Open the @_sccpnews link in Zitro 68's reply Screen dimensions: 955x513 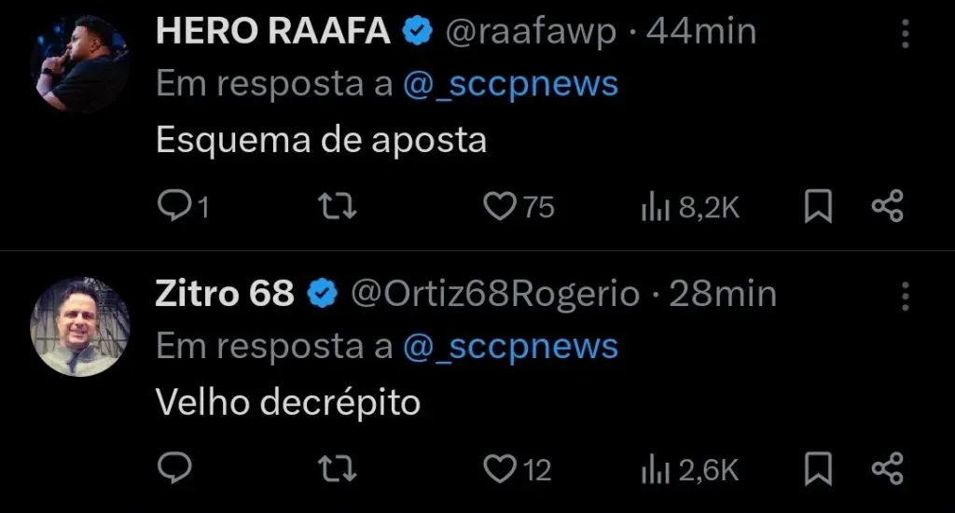click(x=510, y=348)
